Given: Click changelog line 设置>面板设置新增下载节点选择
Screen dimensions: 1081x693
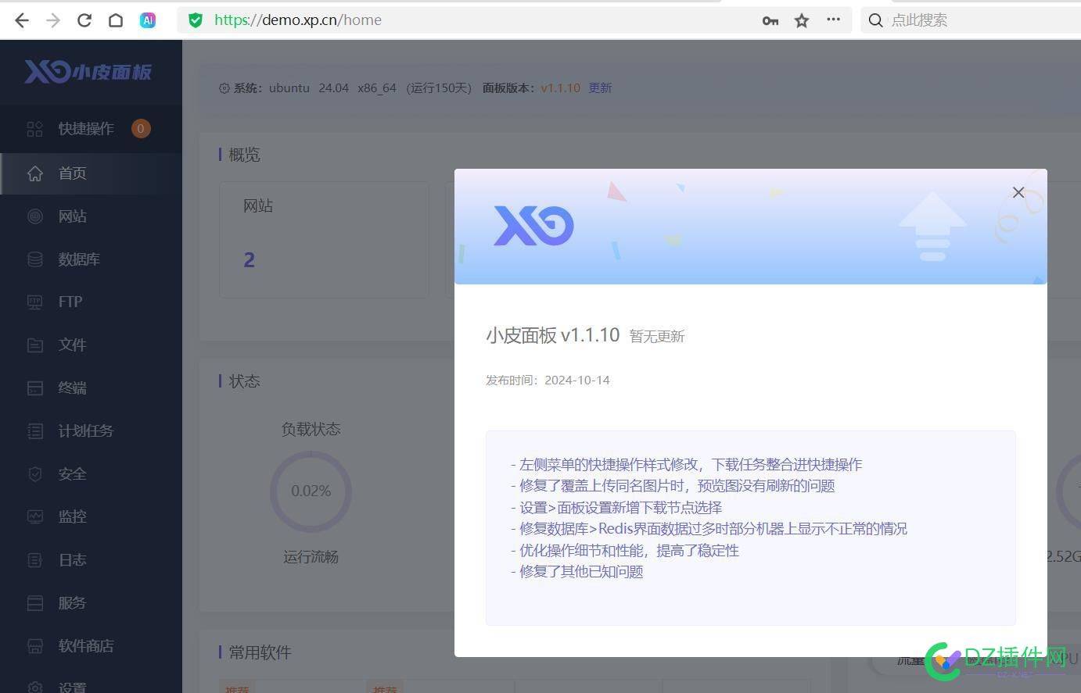Looking at the screenshot, I should pyautogui.click(x=616, y=508).
